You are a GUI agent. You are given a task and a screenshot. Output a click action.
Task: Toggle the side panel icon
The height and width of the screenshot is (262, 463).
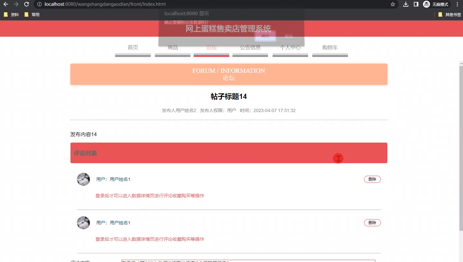click(x=416, y=4)
